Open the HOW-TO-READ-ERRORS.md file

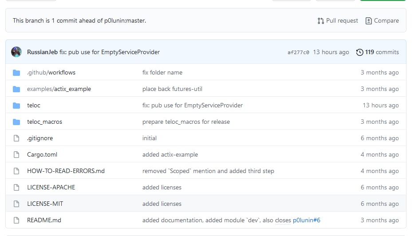66,171
